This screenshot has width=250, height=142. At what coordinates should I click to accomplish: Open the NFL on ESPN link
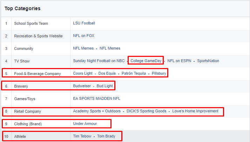click(179, 61)
